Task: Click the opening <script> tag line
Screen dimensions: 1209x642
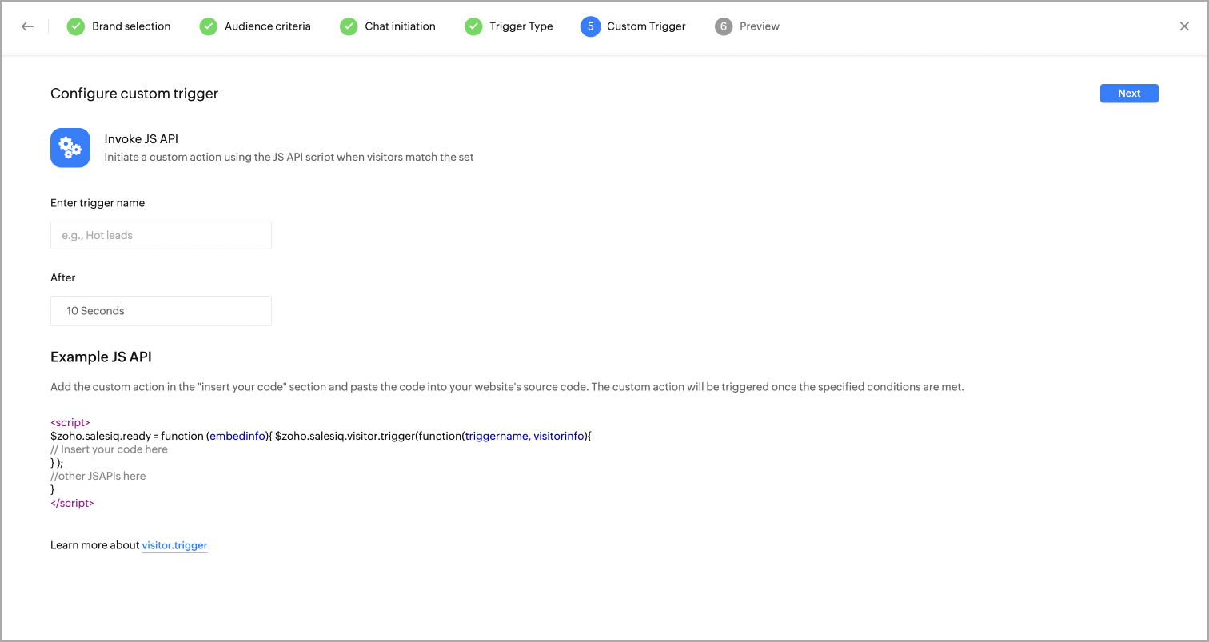Action: pos(70,422)
